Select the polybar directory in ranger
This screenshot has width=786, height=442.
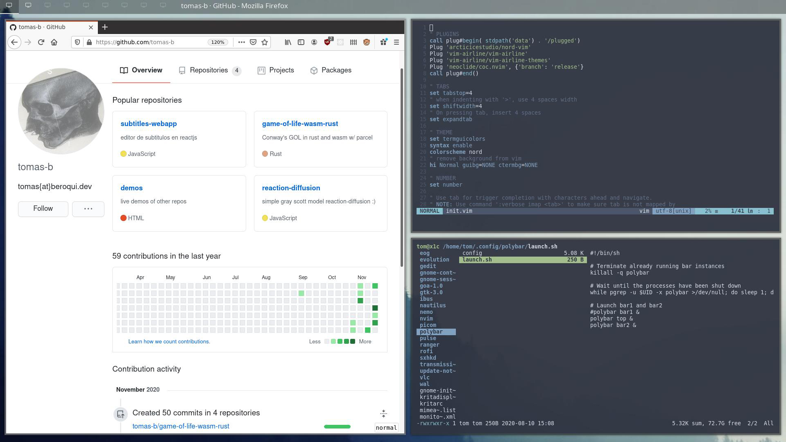point(436,332)
